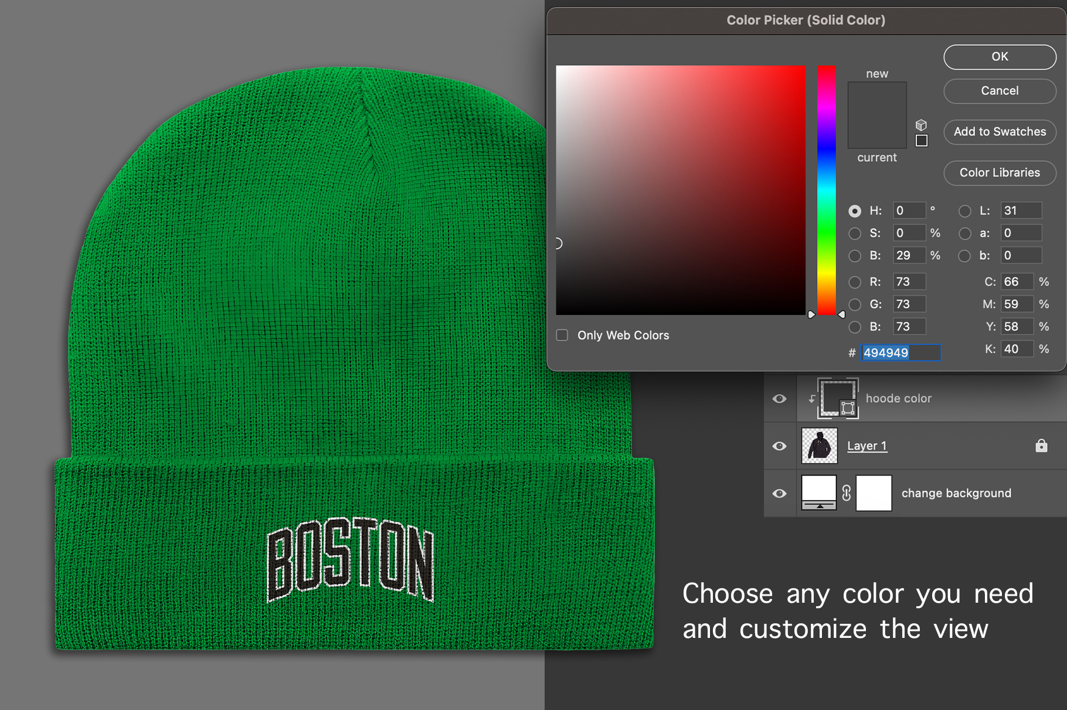The height and width of the screenshot is (710, 1067).
Task: Click the clipping mask arrow on hoode color
Action: (812, 398)
